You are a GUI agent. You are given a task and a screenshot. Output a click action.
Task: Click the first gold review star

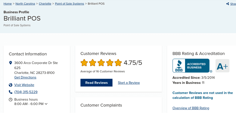click(84, 63)
